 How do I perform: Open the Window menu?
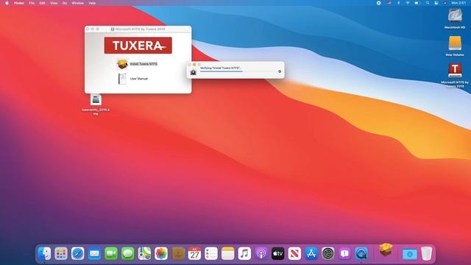tap(77, 3)
